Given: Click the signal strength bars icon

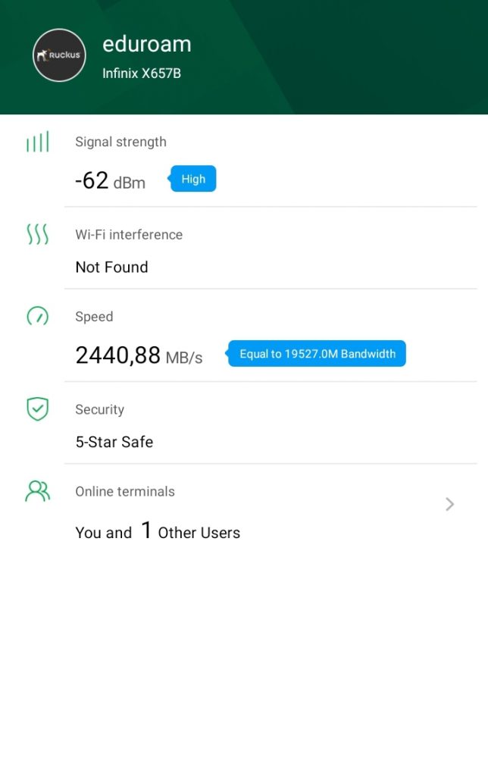Looking at the screenshot, I should pos(37,142).
